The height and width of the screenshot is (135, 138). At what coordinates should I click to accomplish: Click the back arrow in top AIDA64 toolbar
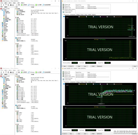(1, 5)
